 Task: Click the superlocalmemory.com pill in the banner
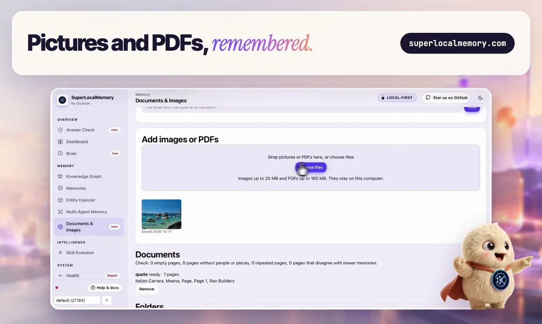[x=457, y=43]
